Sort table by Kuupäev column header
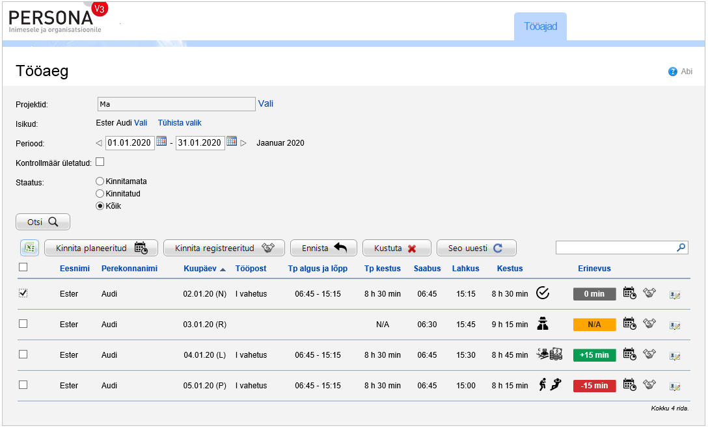 tap(201, 269)
